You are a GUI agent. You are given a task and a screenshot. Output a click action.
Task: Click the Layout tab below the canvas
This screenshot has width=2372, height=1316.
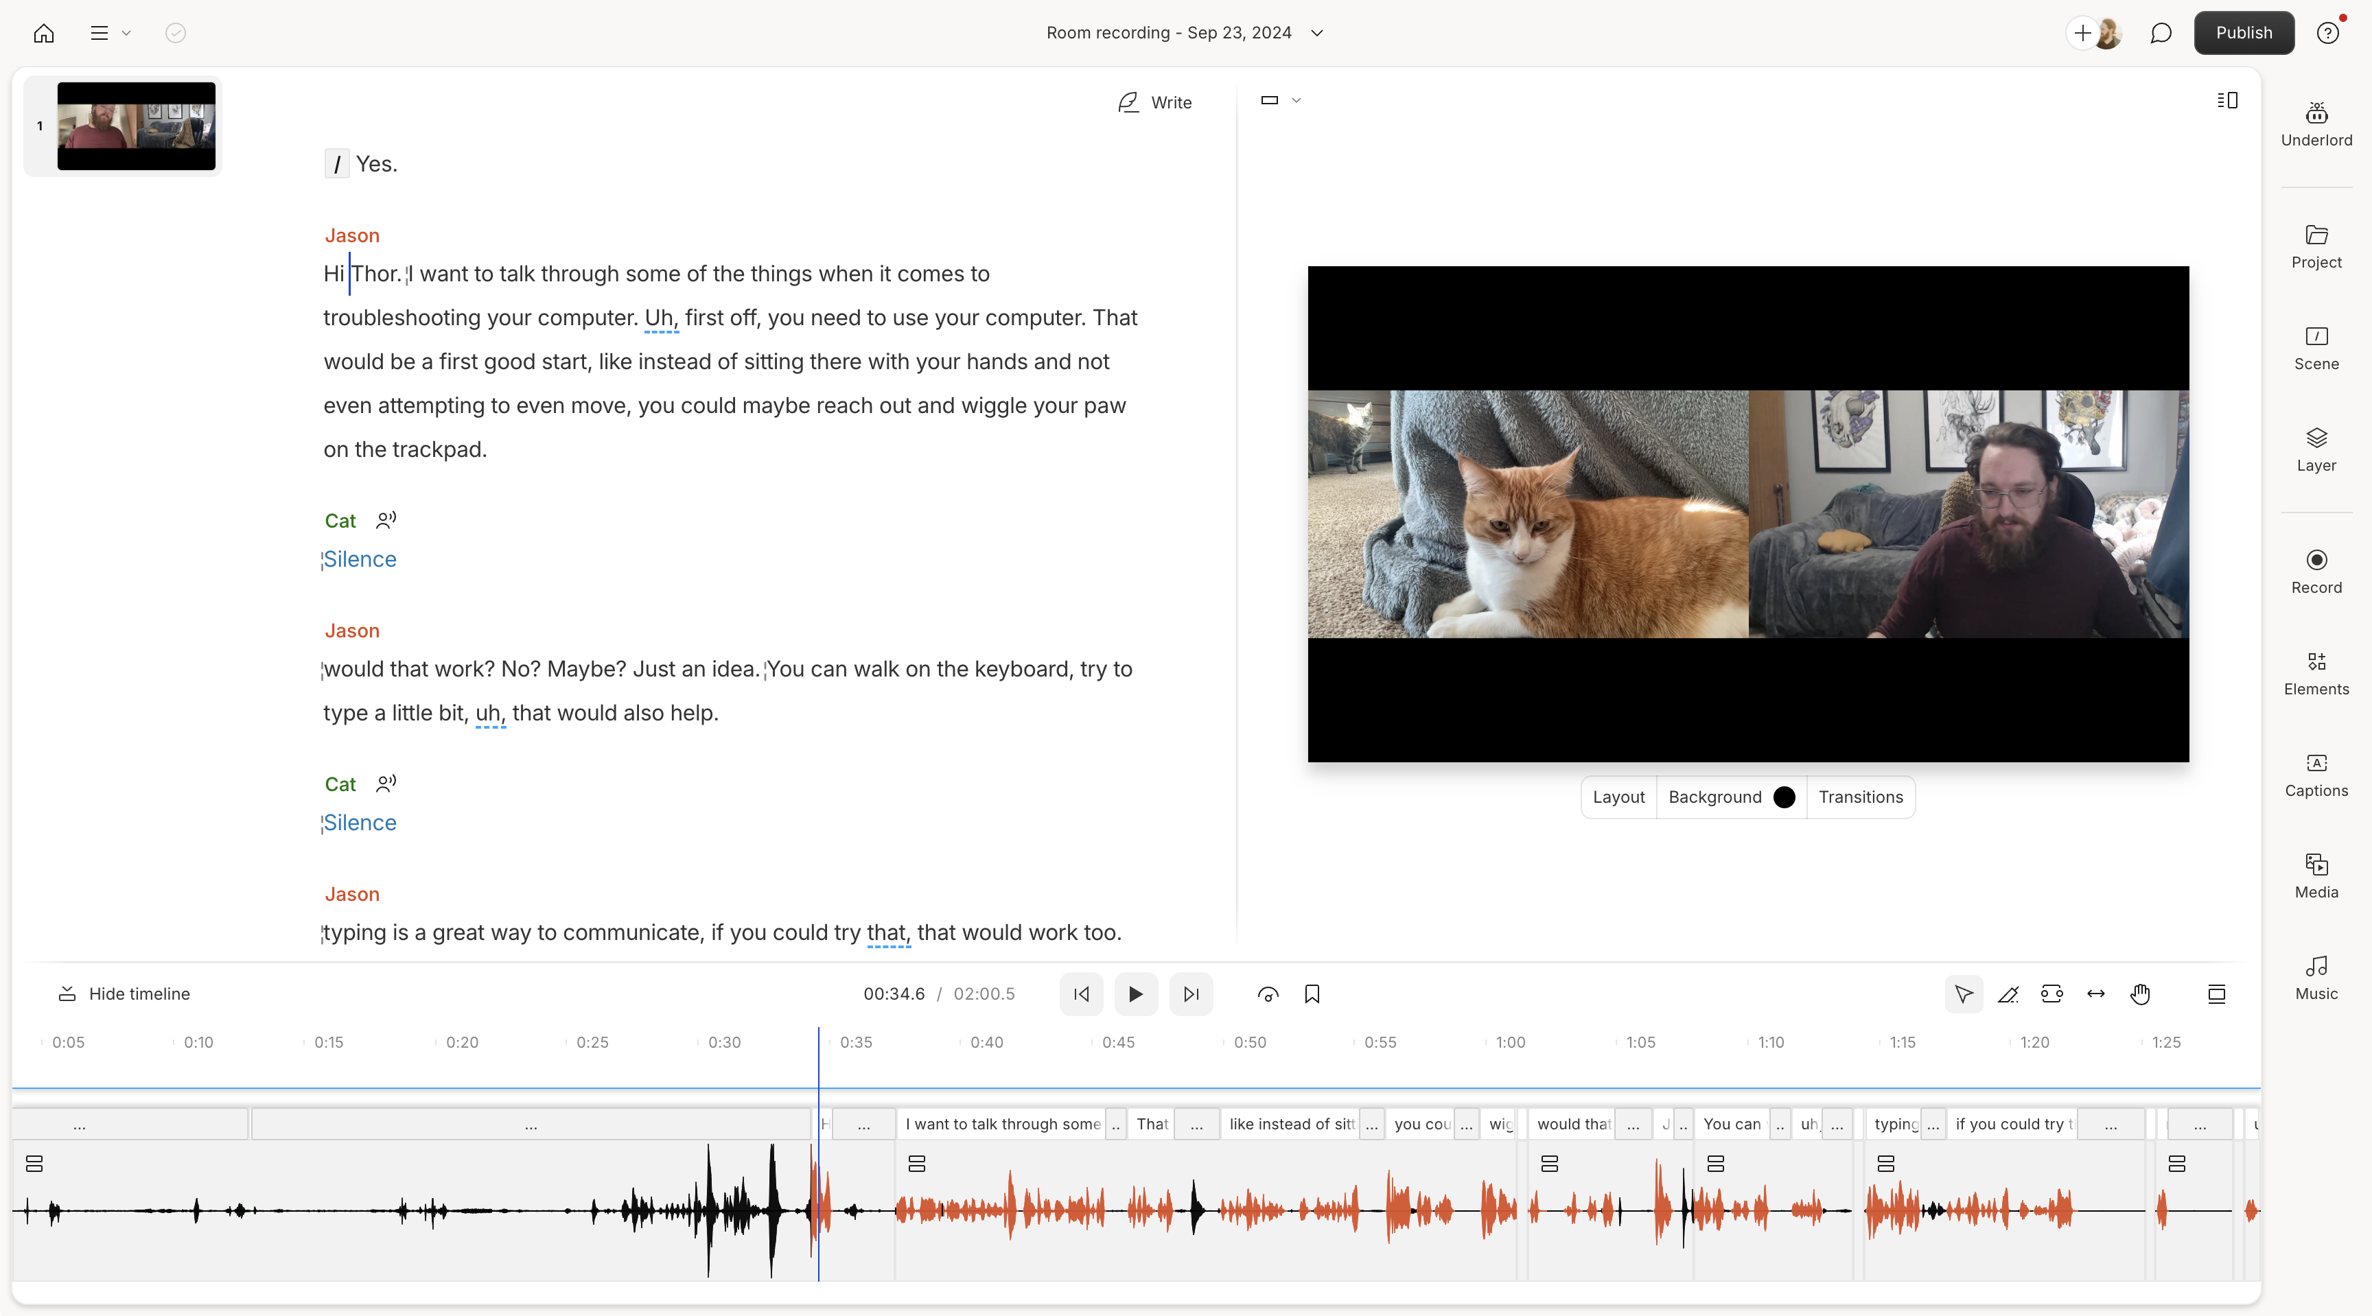coord(1618,797)
